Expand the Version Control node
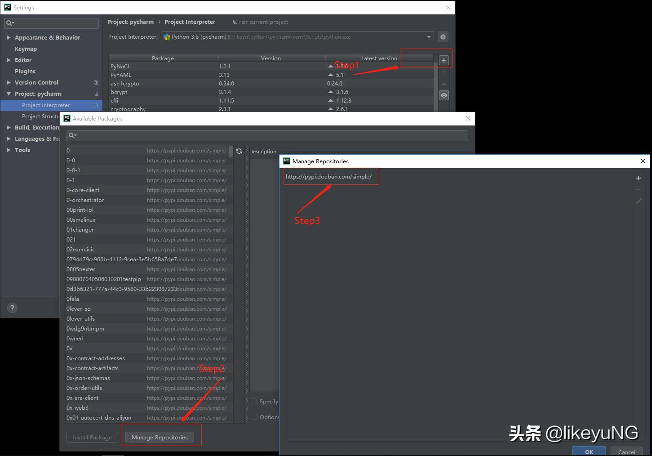 click(9, 82)
